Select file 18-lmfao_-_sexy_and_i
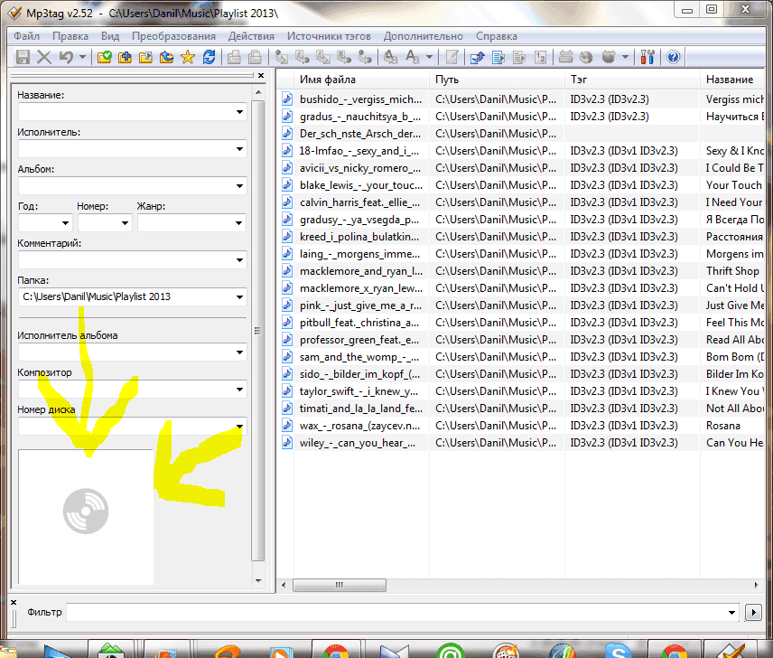Viewport: 773px width, 658px height. point(359,151)
